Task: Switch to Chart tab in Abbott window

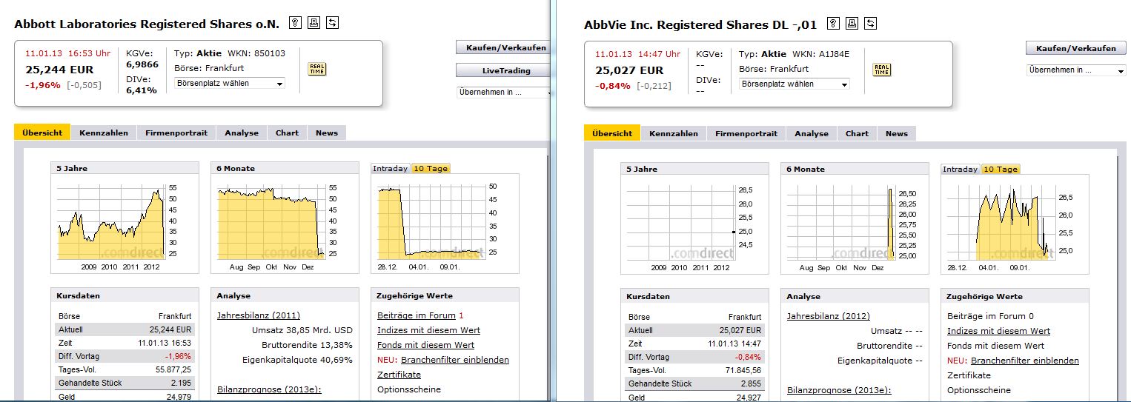Action: click(287, 133)
